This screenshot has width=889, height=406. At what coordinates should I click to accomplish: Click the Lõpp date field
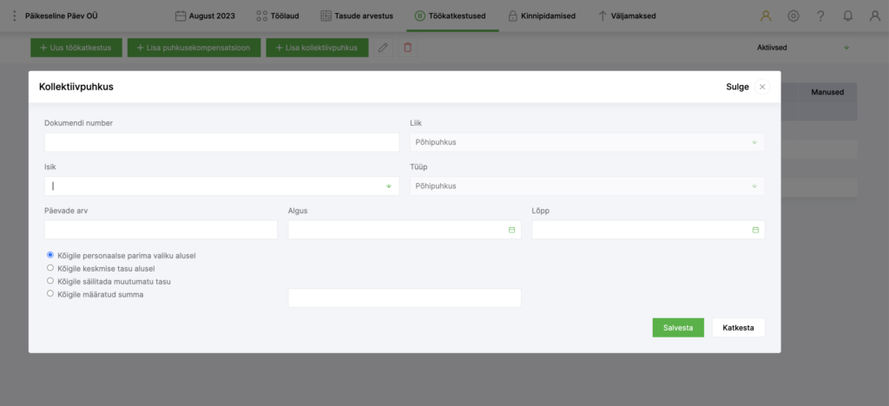pos(648,230)
